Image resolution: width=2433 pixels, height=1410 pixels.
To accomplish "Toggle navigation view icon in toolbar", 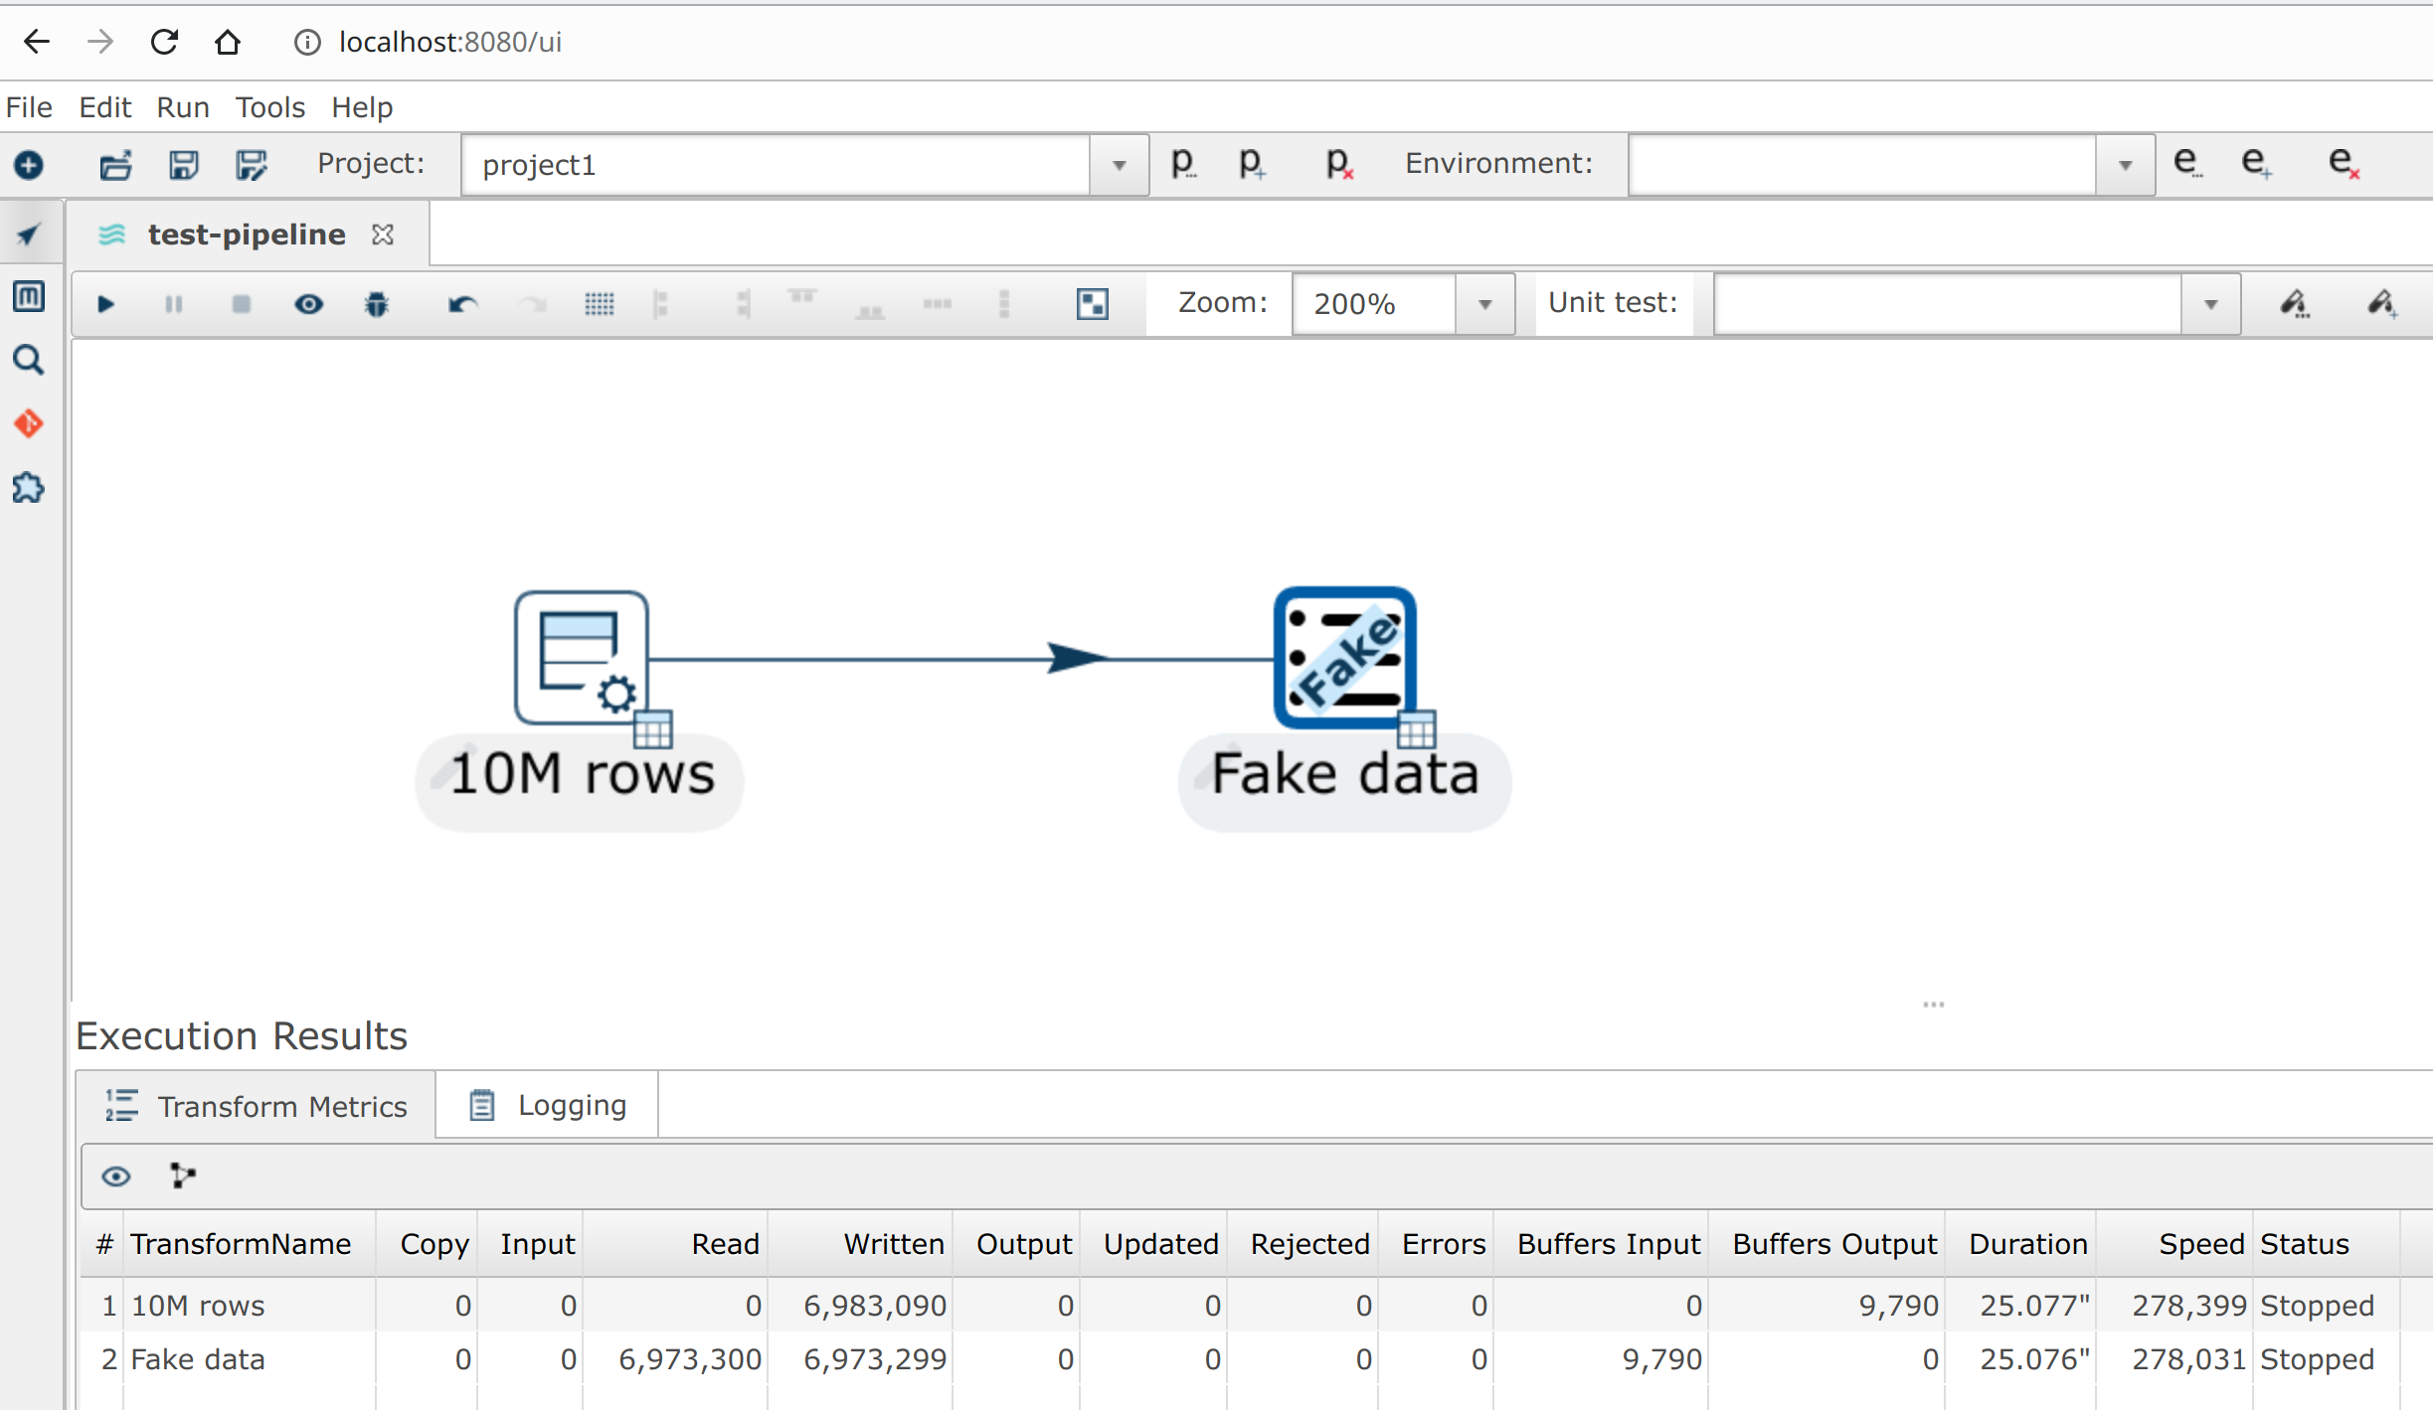I will coord(1092,304).
